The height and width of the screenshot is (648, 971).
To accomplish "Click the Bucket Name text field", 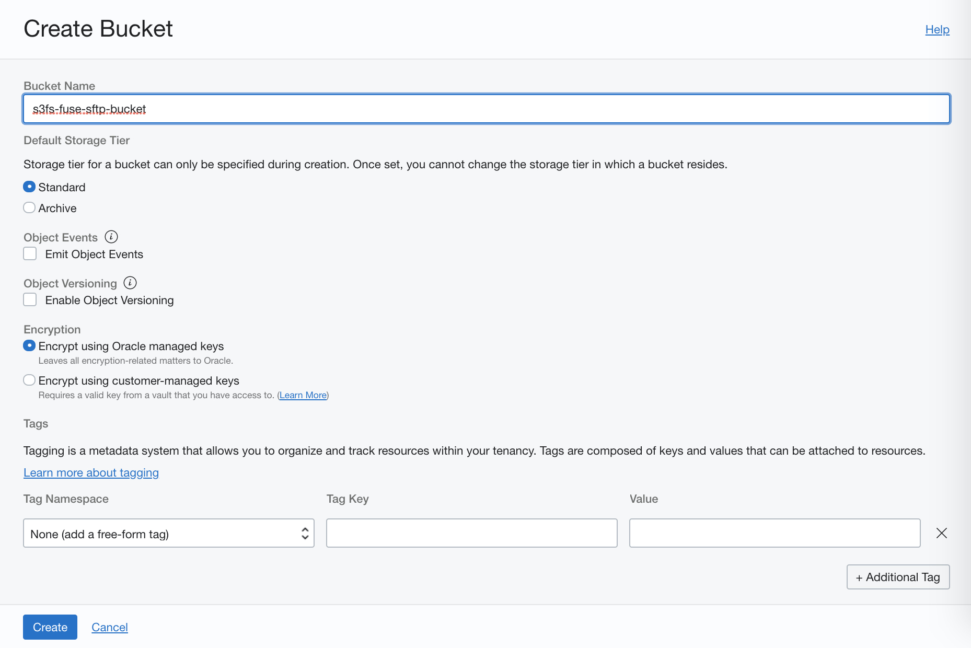I will click(x=486, y=109).
